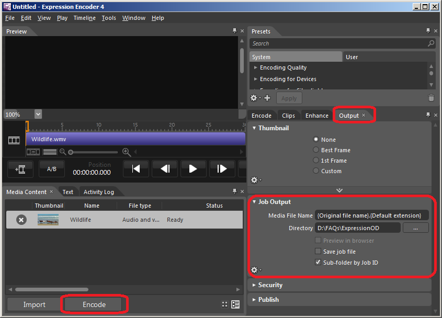The image size is (442, 318).
Task: Toggle the A/B compare button
Action: (x=52, y=169)
